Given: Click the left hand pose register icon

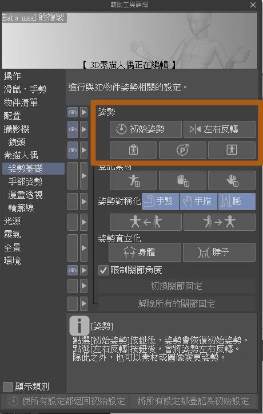Looking at the screenshot, I should click(x=182, y=180).
